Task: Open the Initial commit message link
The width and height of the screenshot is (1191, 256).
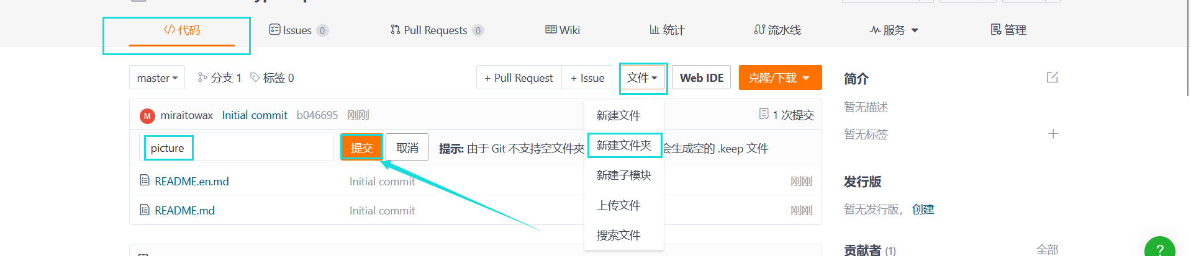Action: [255, 115]
